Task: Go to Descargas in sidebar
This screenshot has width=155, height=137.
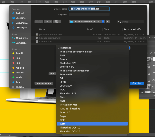Action: click(x=21, y=28)
